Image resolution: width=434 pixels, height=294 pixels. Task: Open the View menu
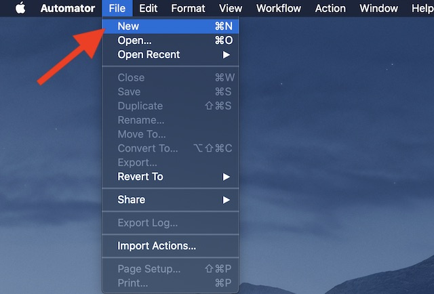tap(231, 9)
